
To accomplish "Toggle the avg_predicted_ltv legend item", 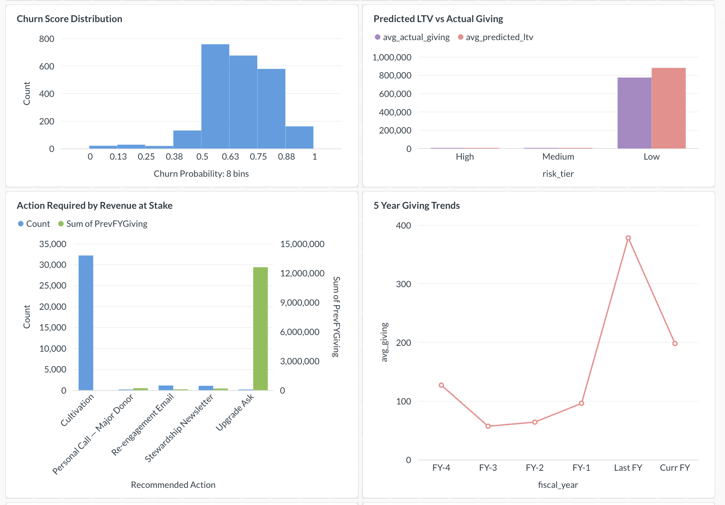I will (495, 37).
